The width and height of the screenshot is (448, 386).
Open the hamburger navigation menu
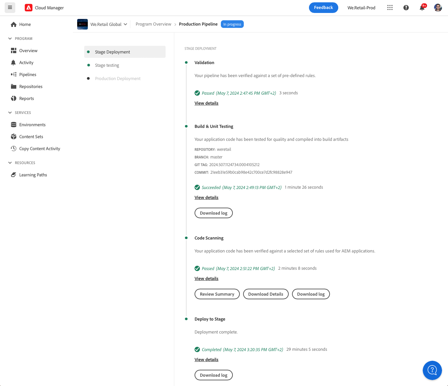(10, 8)
